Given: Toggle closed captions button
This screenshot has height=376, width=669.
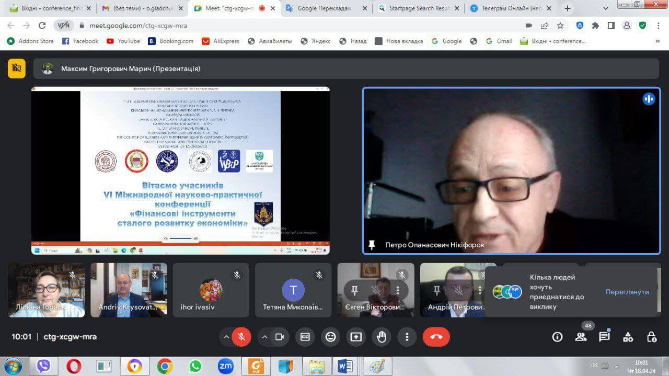Looking at the screenshot, I should 305,337.
